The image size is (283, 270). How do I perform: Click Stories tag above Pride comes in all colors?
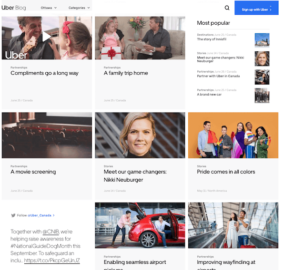[202, 166]
